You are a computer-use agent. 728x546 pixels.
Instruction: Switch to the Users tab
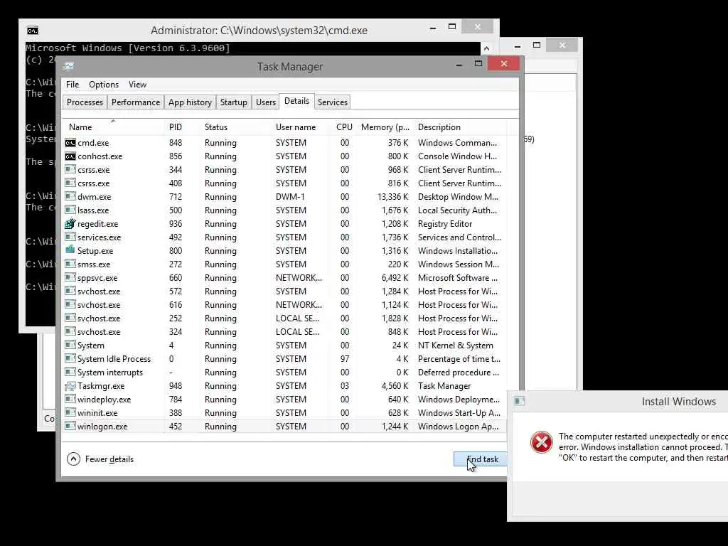click(x=266, y=102)
